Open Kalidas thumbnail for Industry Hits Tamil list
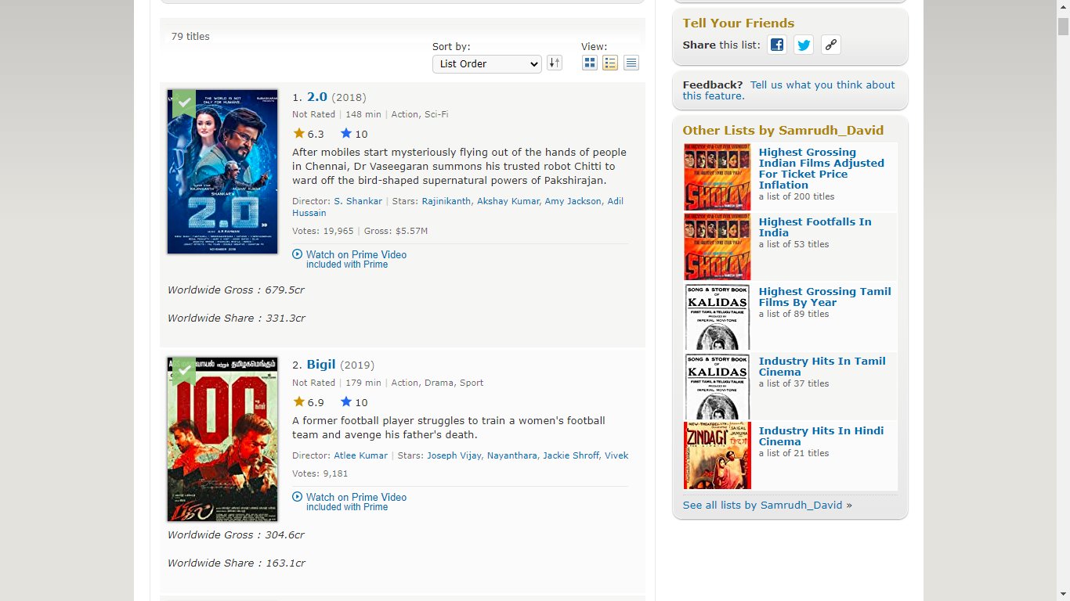Viewport: 1070px width, 601px height. [717, 386]
